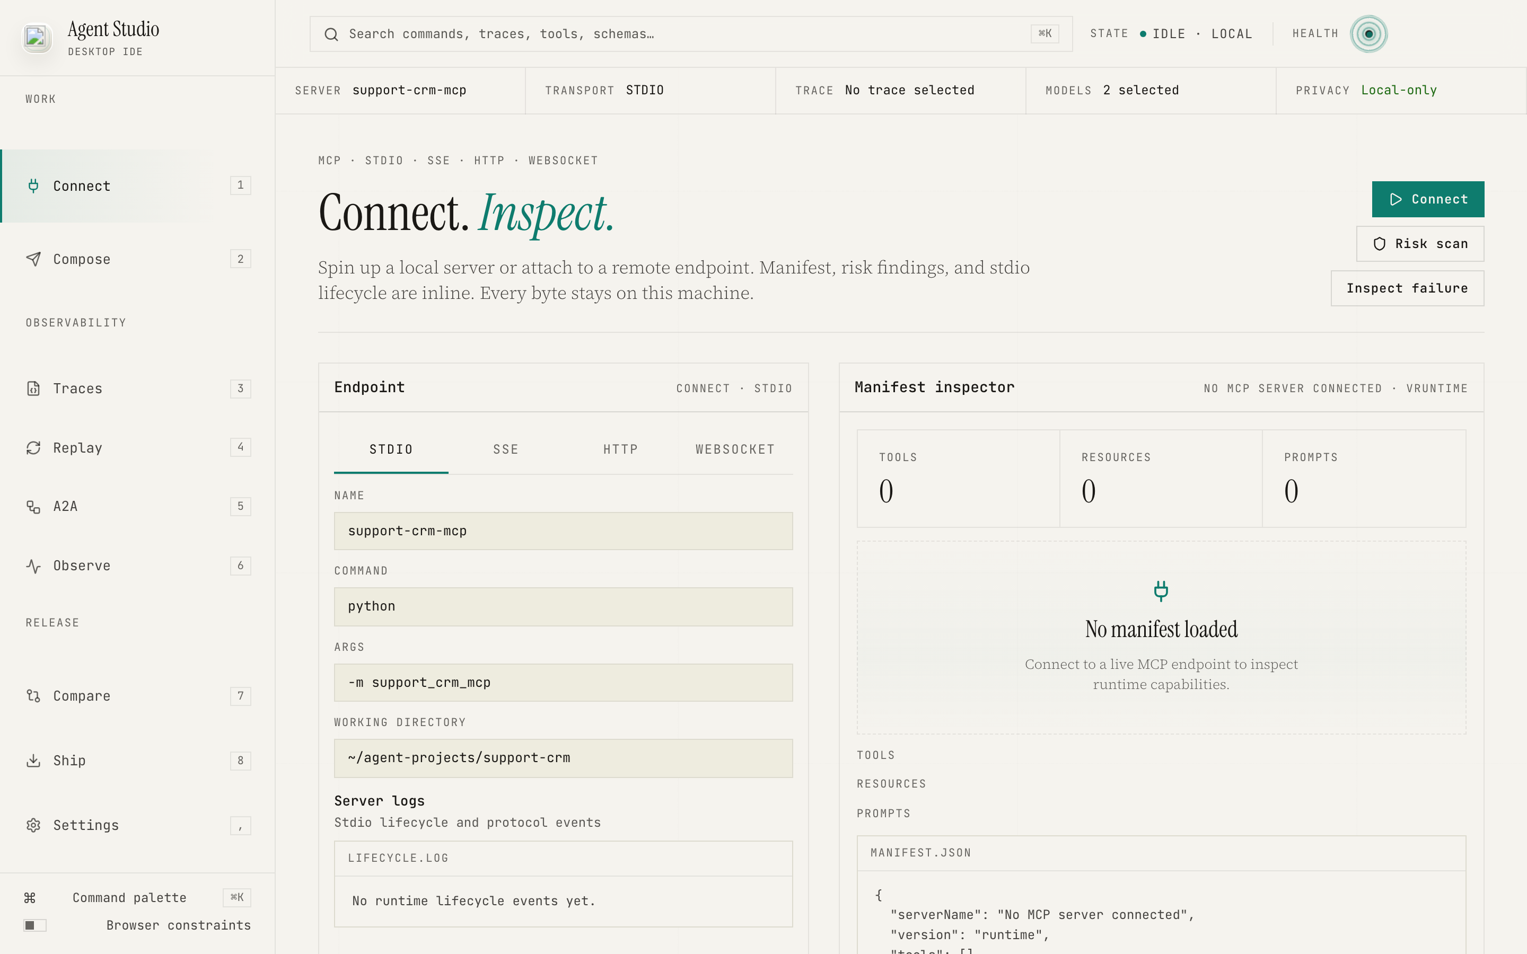Toggle the Browser constraints switch
Image resolution: width=1527 pixels, height=954 pixels.
coord(36,925)
